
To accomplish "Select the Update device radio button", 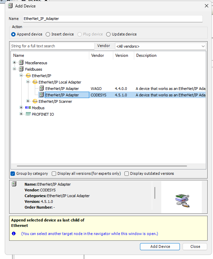I will click(x=108, y=34).
